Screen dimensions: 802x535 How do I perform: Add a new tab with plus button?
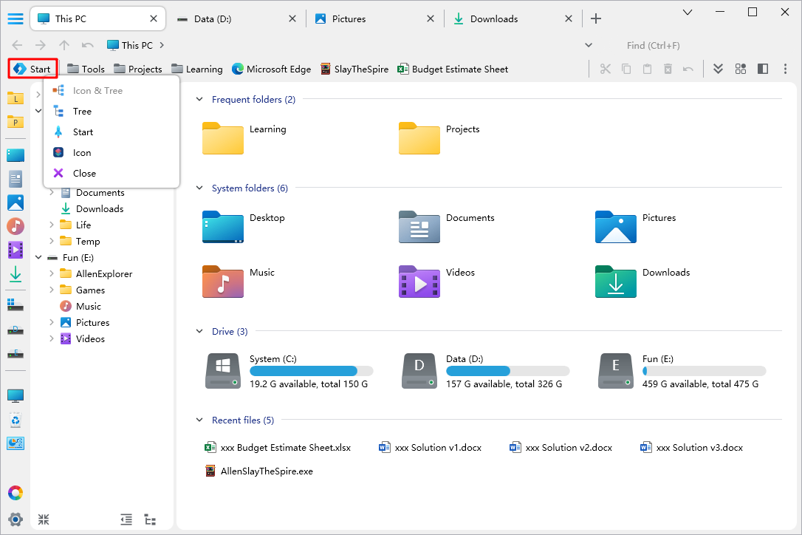[x=596, y=19]
